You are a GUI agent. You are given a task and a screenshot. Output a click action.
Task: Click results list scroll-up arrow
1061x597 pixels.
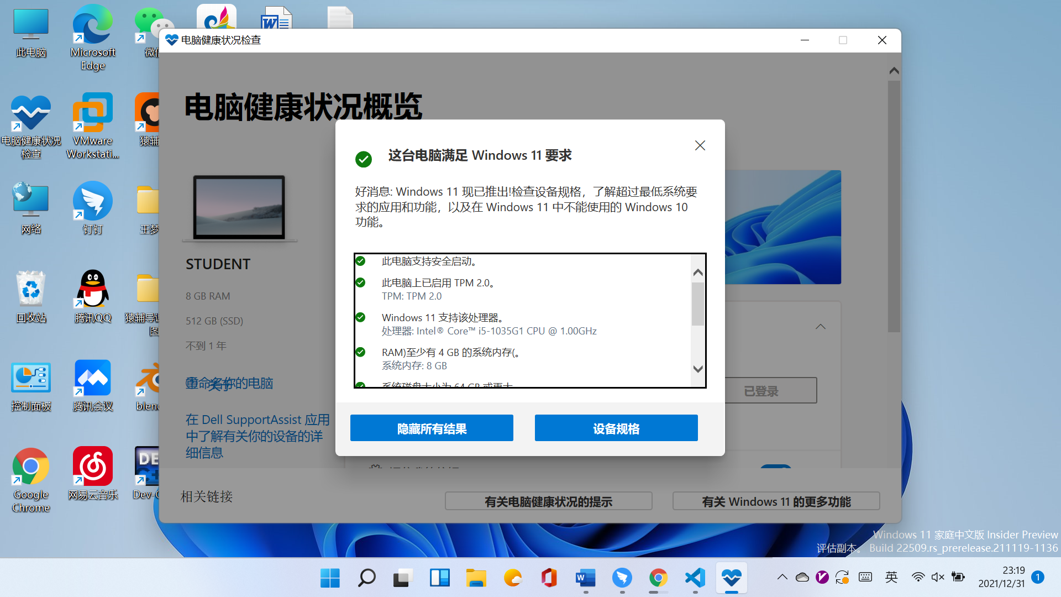click(x=698, y=273)
